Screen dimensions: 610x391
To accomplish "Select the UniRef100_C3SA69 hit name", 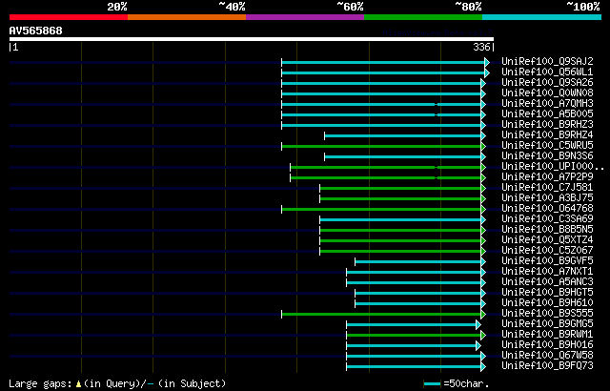I will click(x=547, y=219).
